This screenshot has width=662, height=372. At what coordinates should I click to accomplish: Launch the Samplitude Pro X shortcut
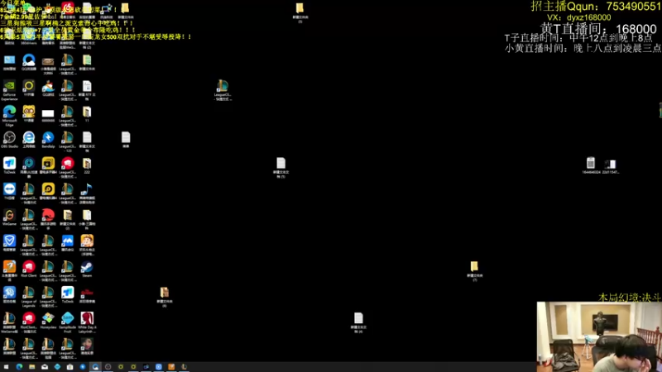[x=68, y=322]
